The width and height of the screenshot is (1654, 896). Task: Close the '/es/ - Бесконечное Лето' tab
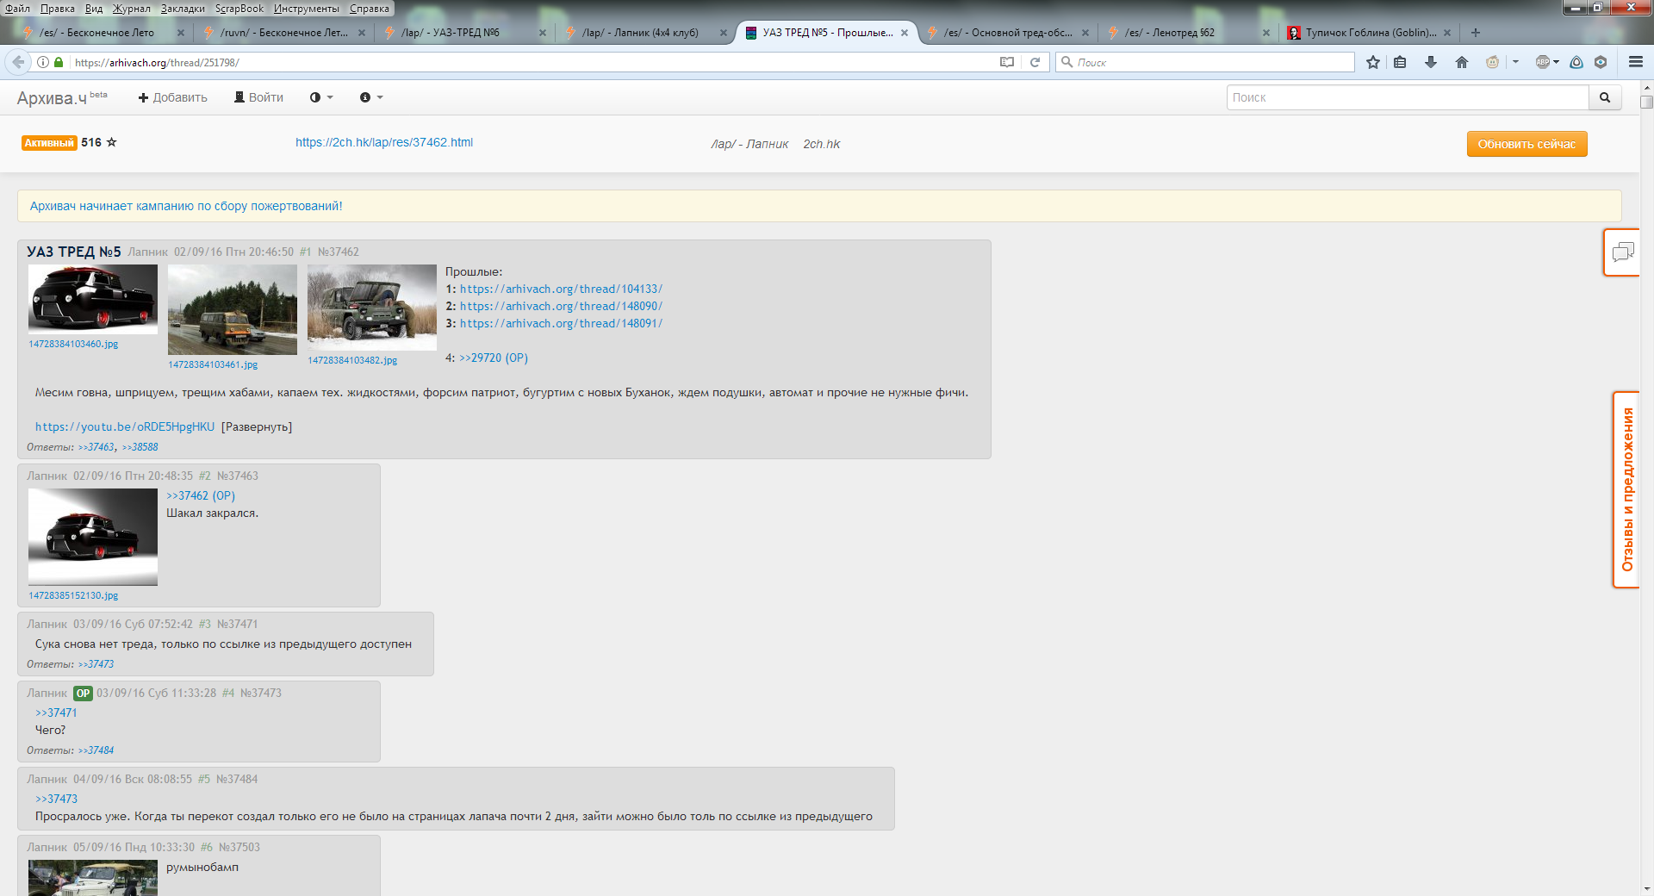[180, 33]
